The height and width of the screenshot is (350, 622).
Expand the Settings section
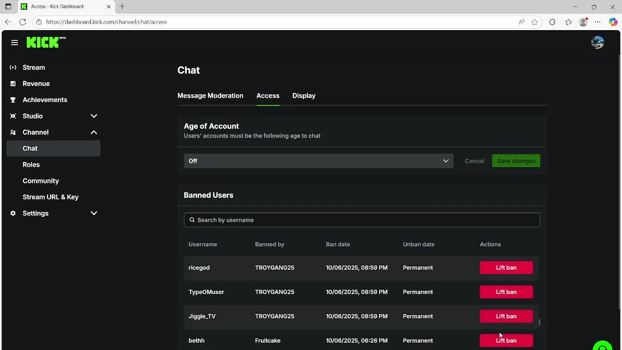(x=94, y=213)
